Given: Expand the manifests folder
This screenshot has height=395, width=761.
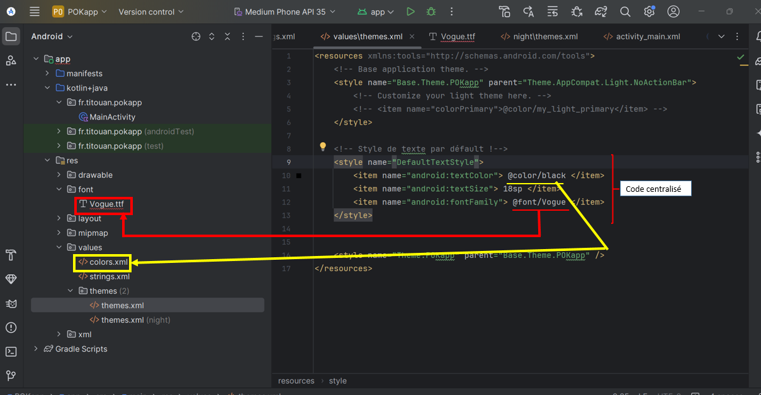Looking at the screenshot, I should (47, 74).
